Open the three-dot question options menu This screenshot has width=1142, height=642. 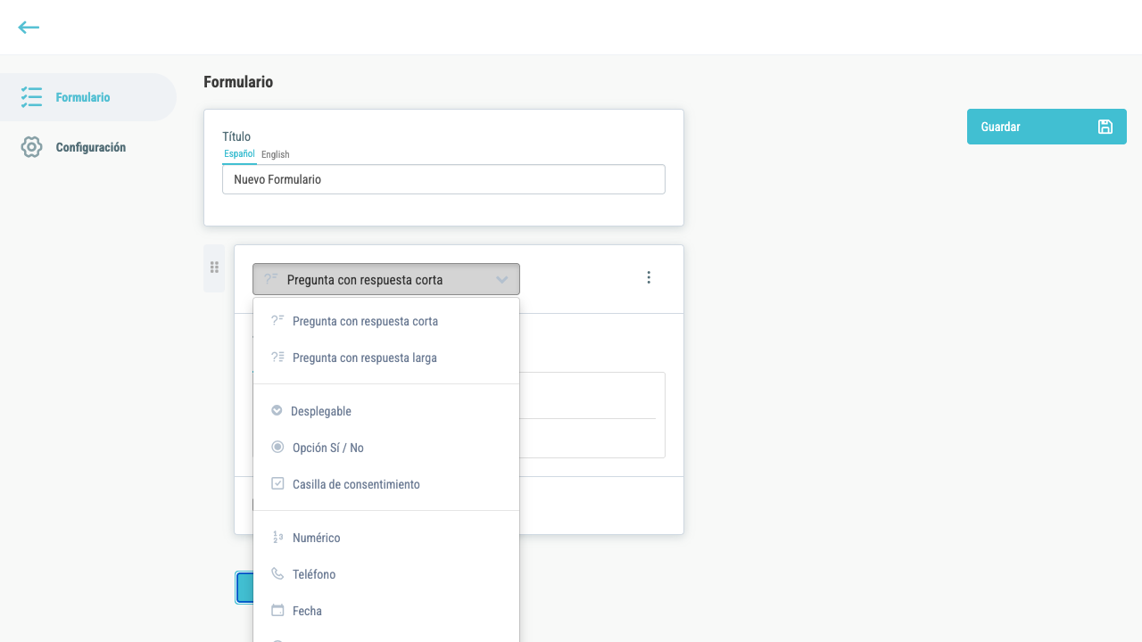pyautogui.click(x=649, y=277)
